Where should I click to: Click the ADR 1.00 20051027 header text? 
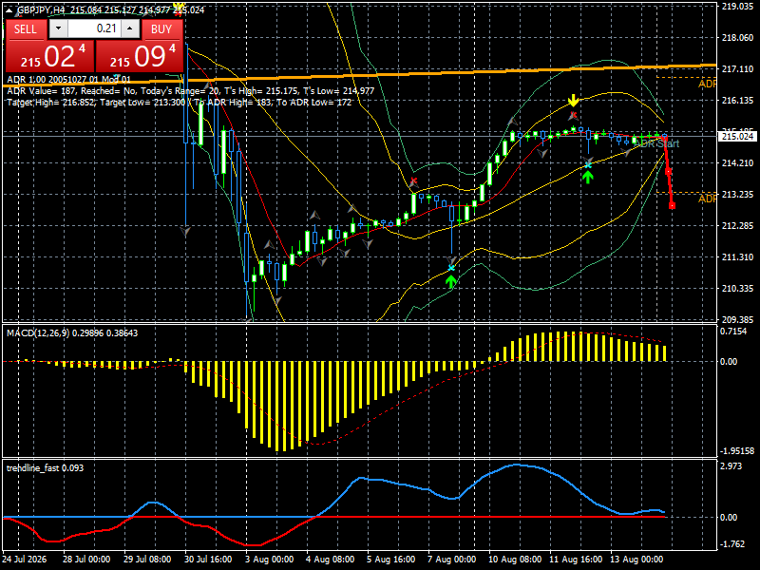(x=68, y=80)
